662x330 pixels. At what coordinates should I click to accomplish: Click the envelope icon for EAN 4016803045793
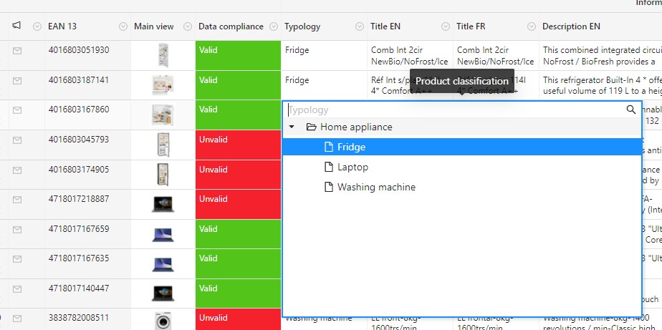tap(17, 140)
